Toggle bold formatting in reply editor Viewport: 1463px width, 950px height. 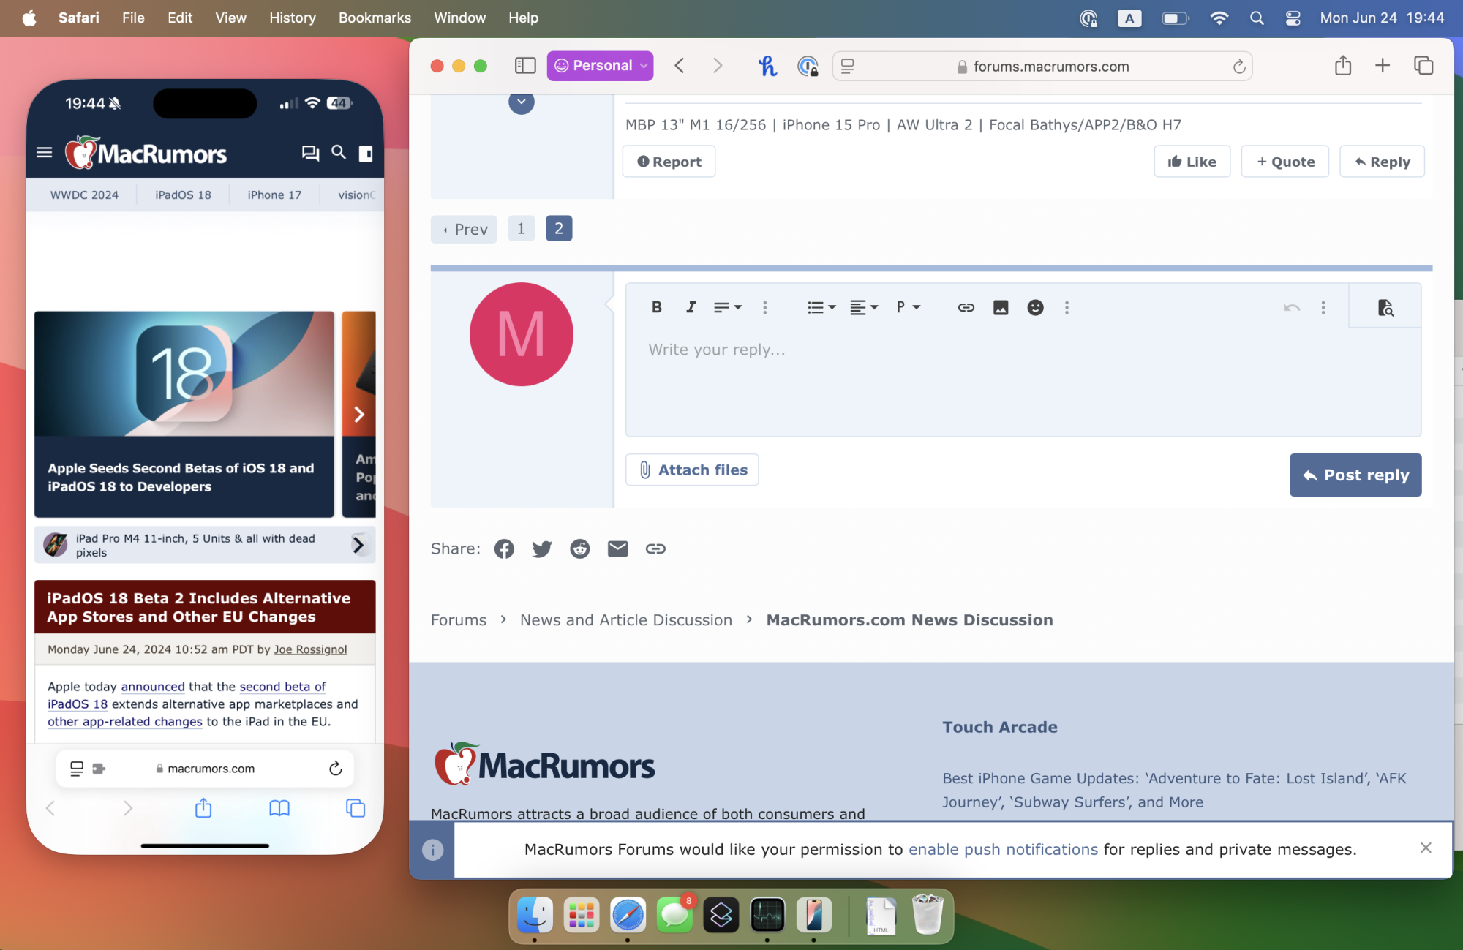pyautogui.click(x=656, y=307)
